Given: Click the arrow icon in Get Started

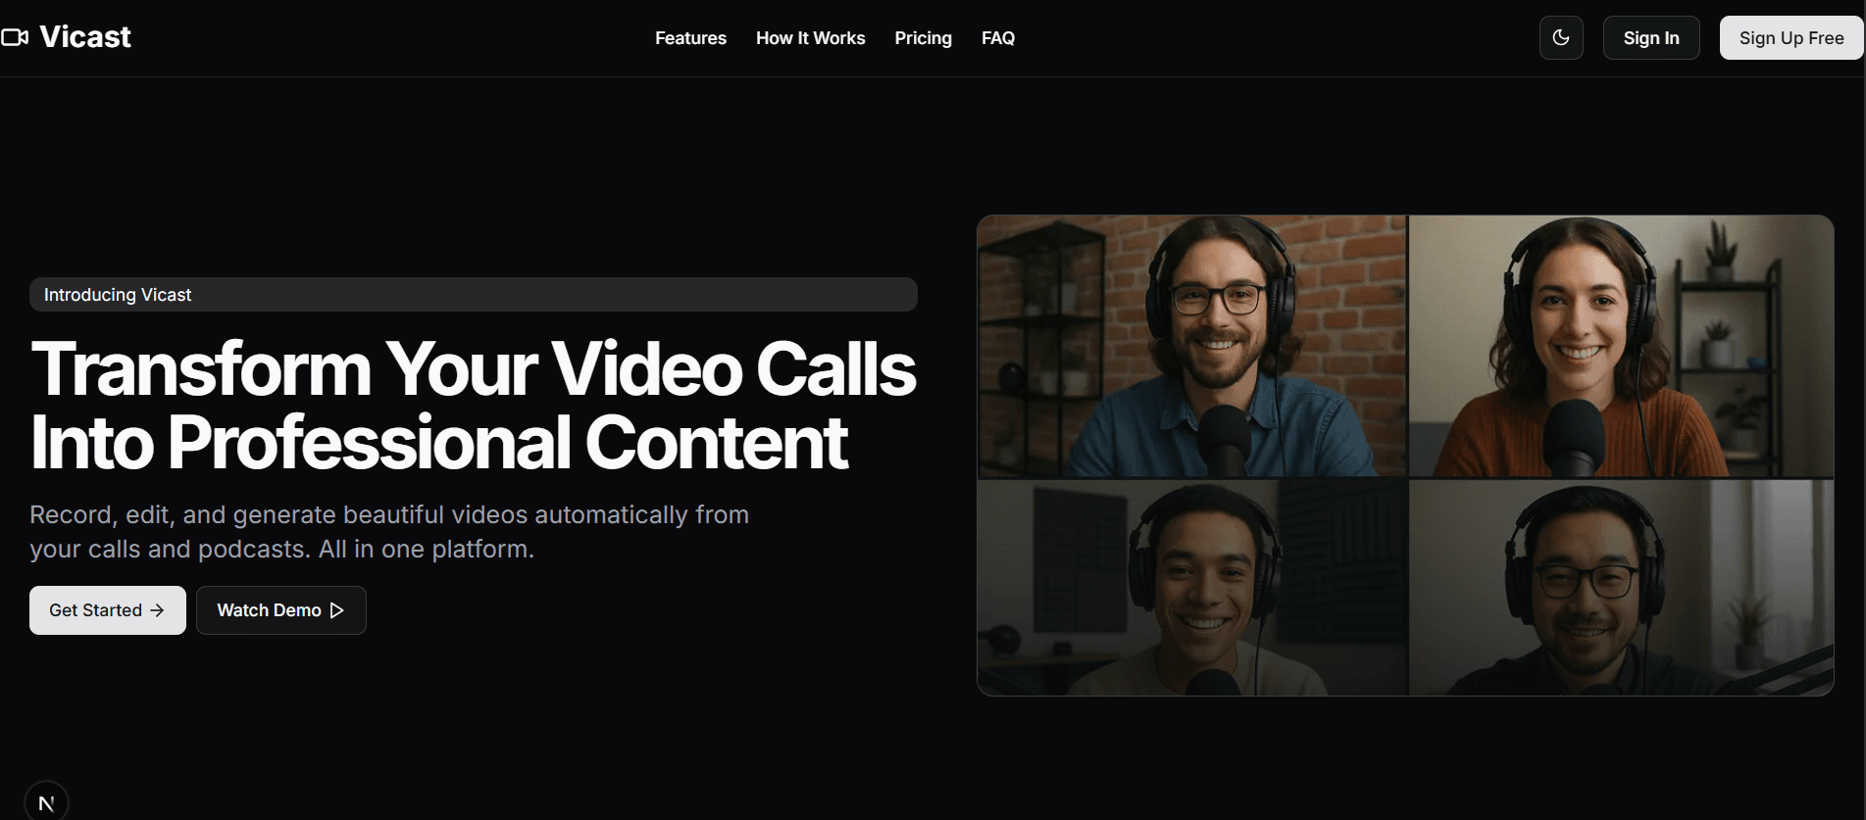Looking at the screenshot, I should (x=157, y=610).
